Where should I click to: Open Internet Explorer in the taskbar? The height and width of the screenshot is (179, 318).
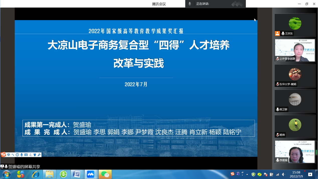pos(36,174)
